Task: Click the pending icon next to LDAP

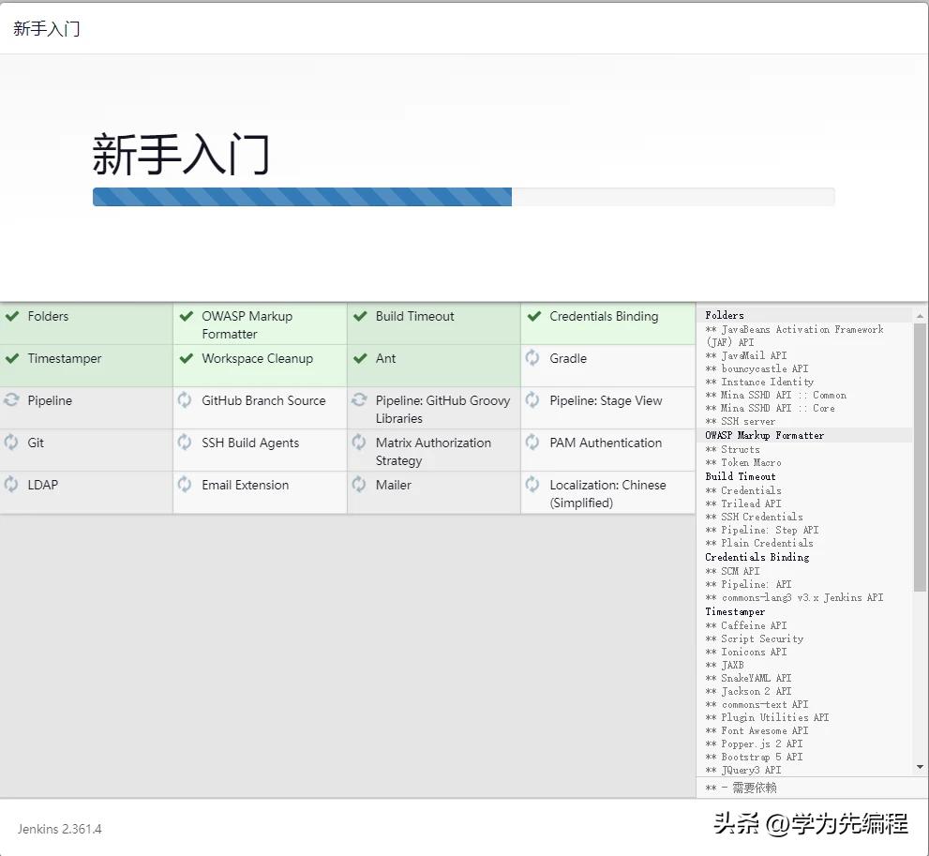Action: pyautogui.click(x=14, y=485)
